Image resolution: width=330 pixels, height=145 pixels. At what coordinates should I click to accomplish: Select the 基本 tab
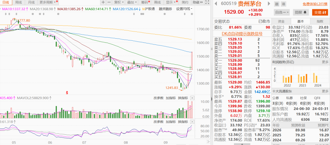[x=300, y=21]
